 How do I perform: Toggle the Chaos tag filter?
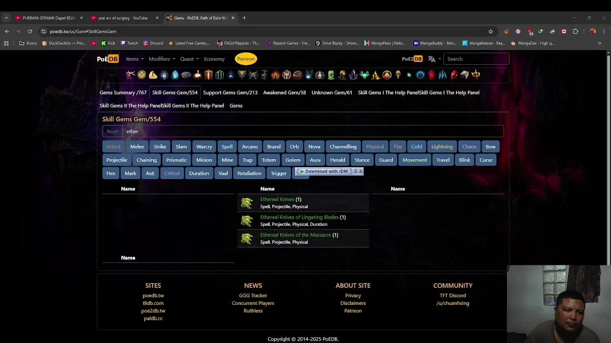pyautogui.click(x=469, y=147)
